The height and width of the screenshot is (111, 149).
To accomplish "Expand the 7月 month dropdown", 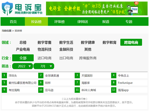I will click(44, 66).
